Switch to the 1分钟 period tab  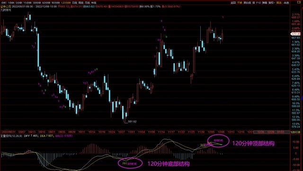point(11,3)
